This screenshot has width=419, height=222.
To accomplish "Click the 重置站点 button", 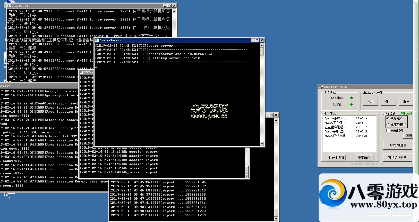I will [x=364, y=157].
